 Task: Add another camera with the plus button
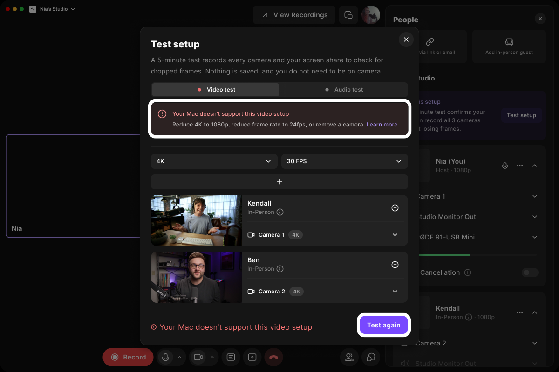tap(279, 182)
